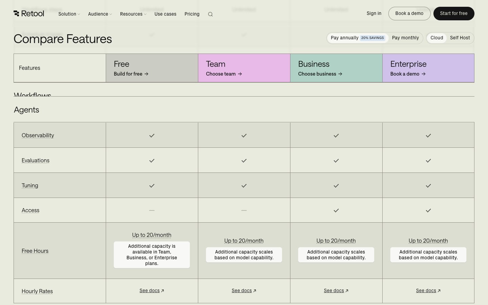Click the arrow next to Choose team
This screenshot has width=488, height=305.
[240, 74]
